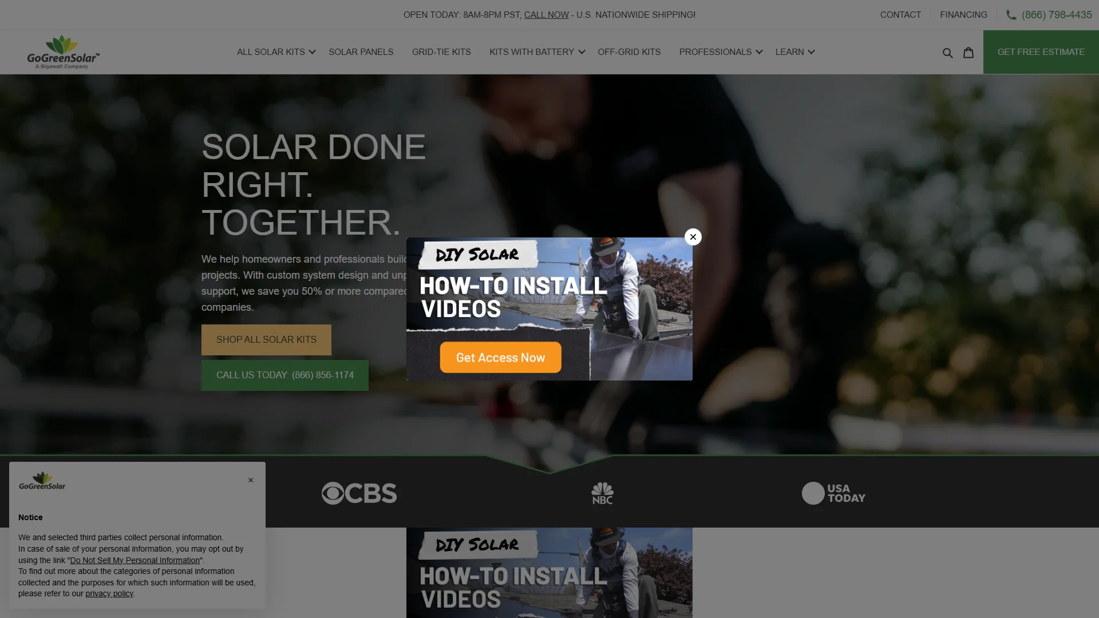The height and width of the screenshot is (618, 1099).
Task: Open the FINANCING link
Action: pos(963,15)
